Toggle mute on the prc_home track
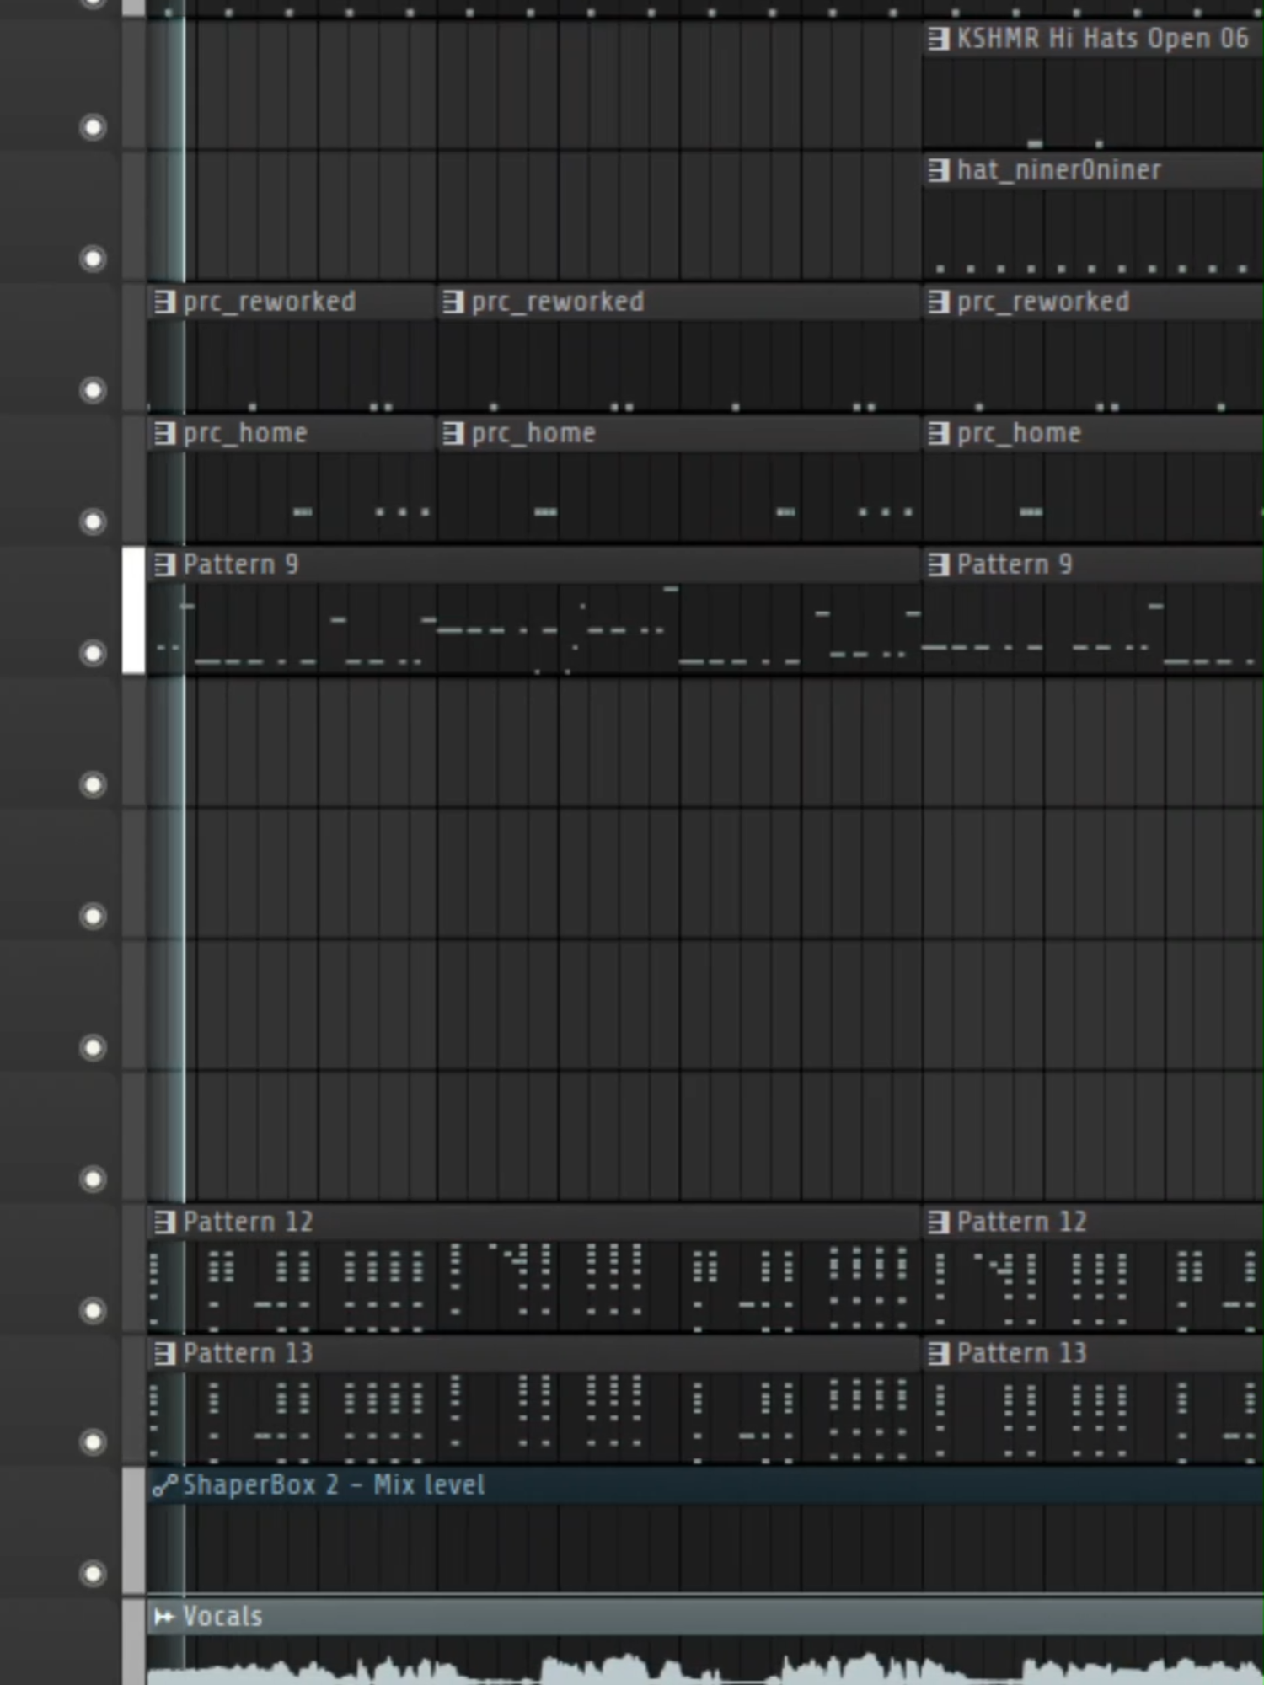The height and width of the screenshot is (1685, 1264). 93,522
